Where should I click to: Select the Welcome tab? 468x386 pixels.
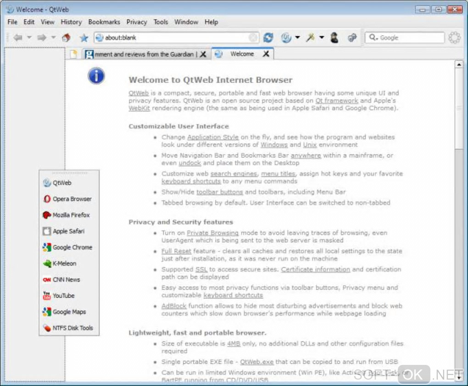click(x=242, y=54)
